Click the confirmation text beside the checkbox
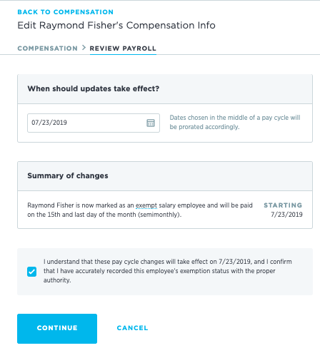This screenshot has height=353, width=320. click(167, 271)
